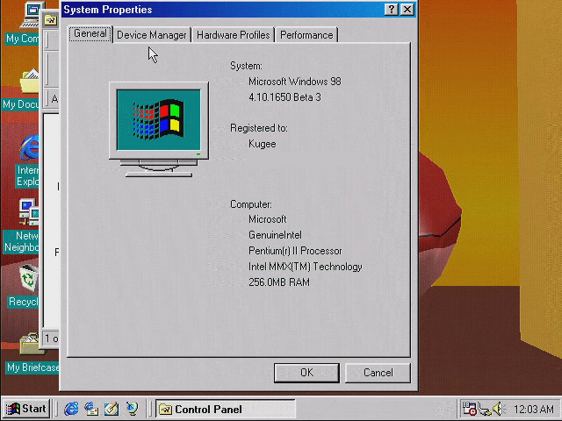Screen dimensions: 562x421
Task: Click the 'Microsoft Windows 98' text
Action: [295, 82]
